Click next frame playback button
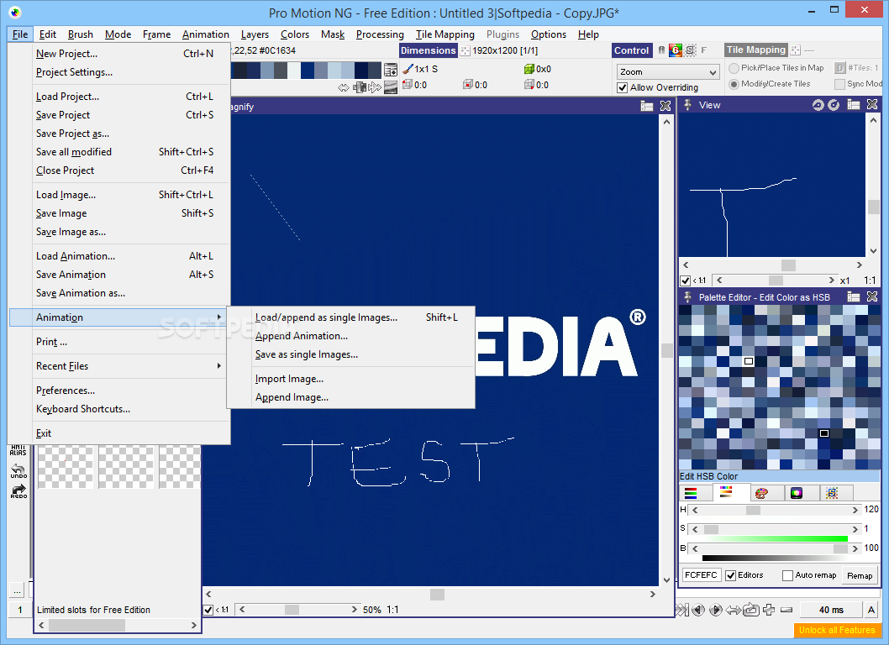The height and width of the screenshot is (645, 889). pos(716,610)
